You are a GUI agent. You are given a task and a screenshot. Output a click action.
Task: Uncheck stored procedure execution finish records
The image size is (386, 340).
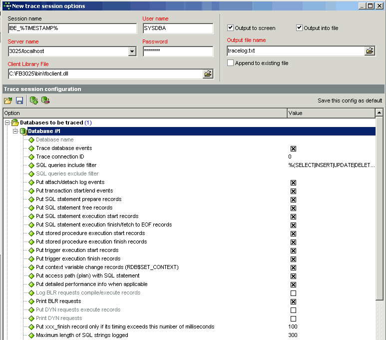293,242
